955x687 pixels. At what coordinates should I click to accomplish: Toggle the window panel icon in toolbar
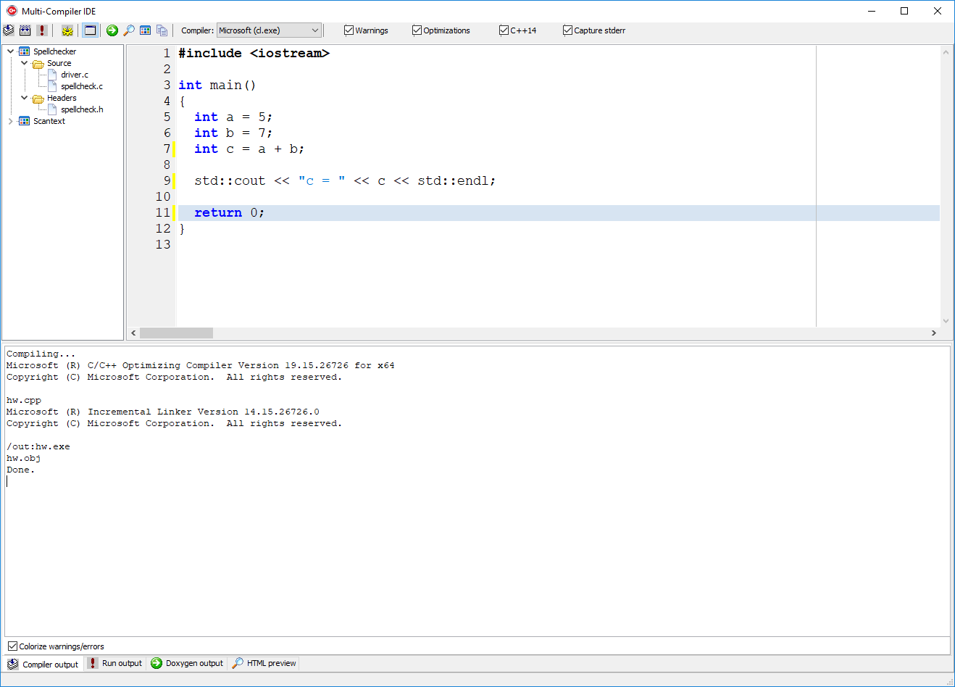coord(90,30)
